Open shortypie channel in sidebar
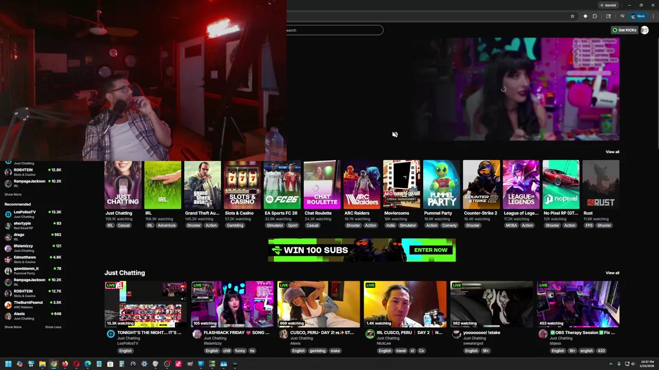 (x=33, y=225)
